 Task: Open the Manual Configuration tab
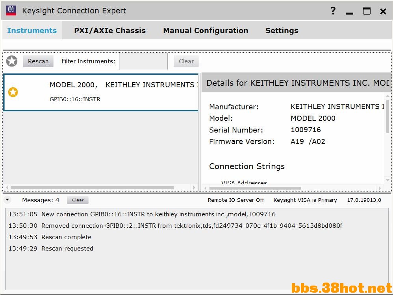coord(206,30)
